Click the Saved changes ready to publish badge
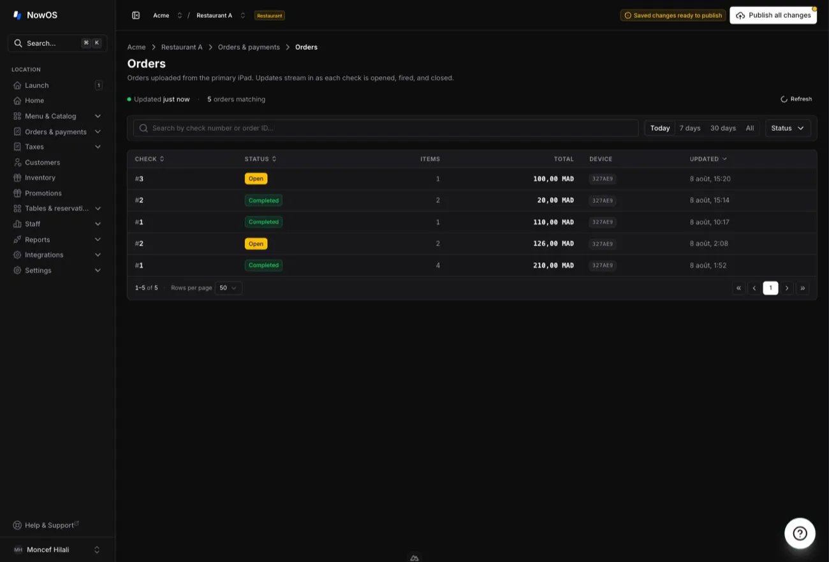This screenshot has width=829, height=562. point(673,15)
